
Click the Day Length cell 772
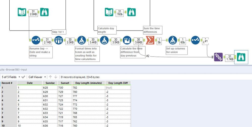tap(89, 105)
